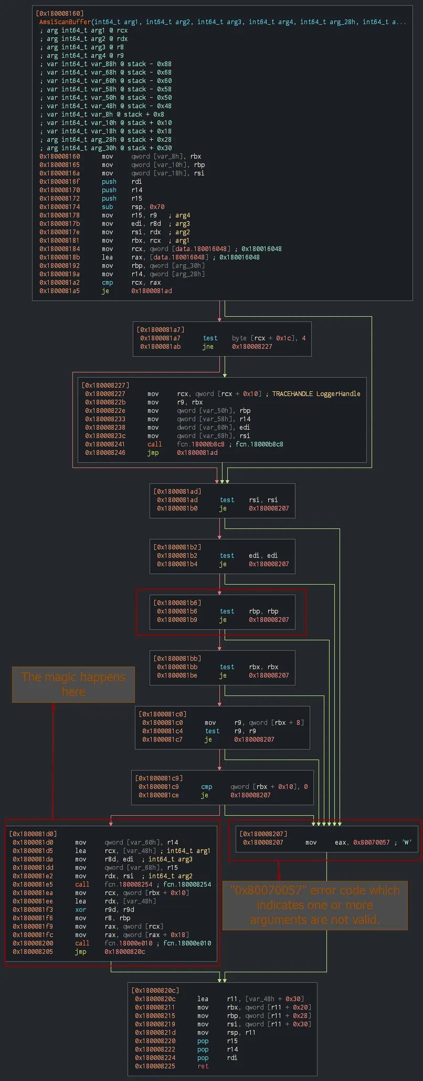Select the [0x180008160] block header

[59, 13]
